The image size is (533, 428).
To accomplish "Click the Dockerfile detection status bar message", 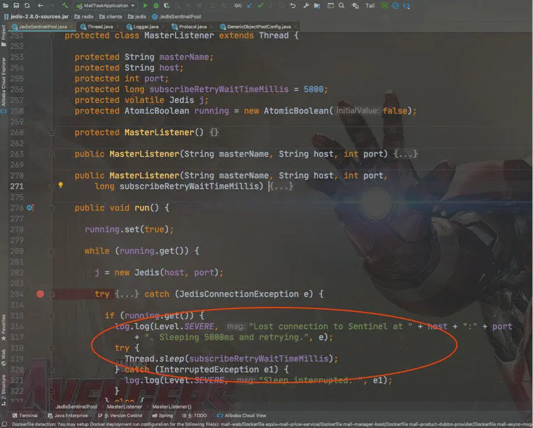I will tap(272, 424).
